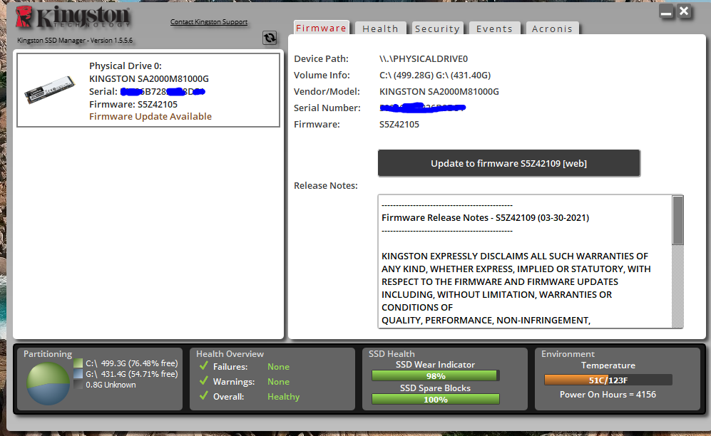Click the Kingston Technology logo
Viewport: 711px width, 436px height.
point(73,17)
